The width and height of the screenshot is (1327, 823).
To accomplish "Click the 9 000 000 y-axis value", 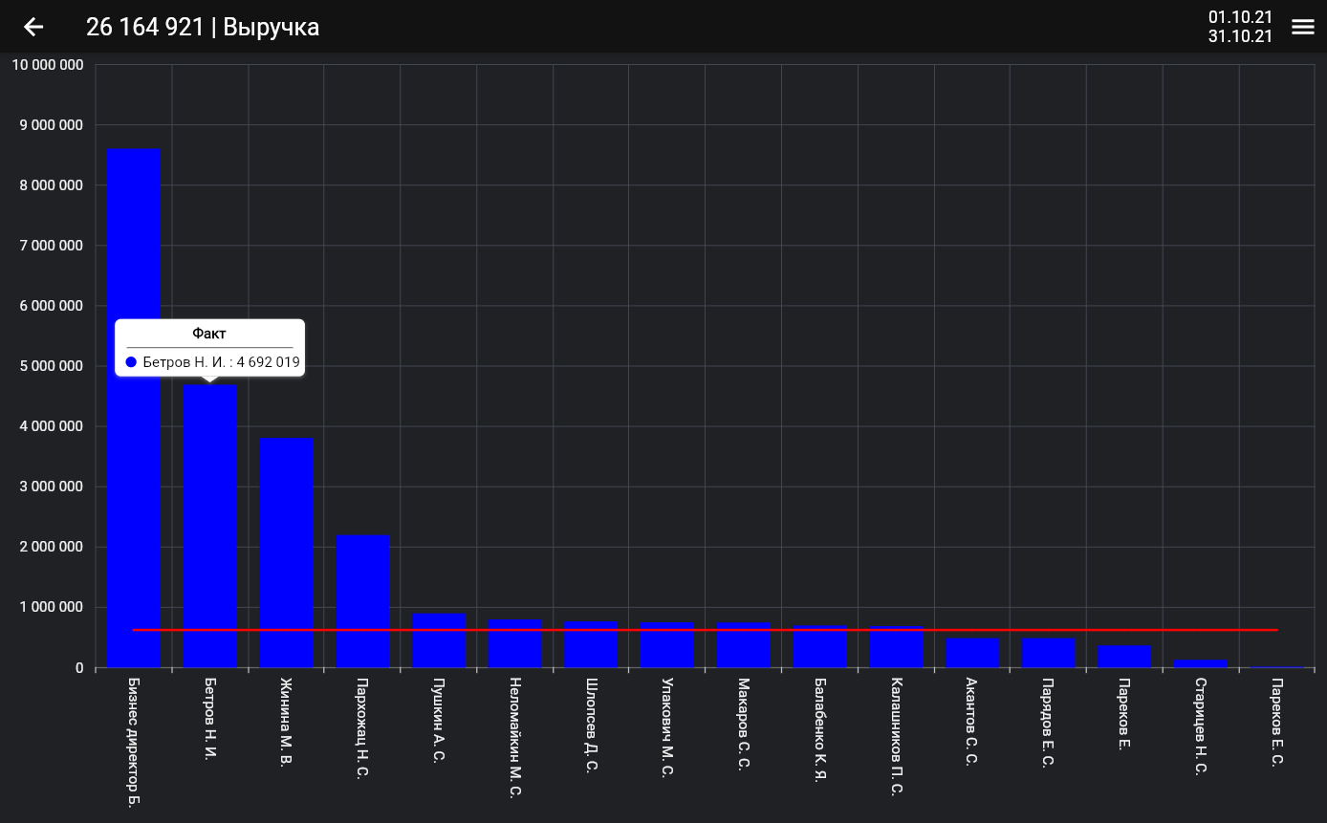I will pos(52,125).
